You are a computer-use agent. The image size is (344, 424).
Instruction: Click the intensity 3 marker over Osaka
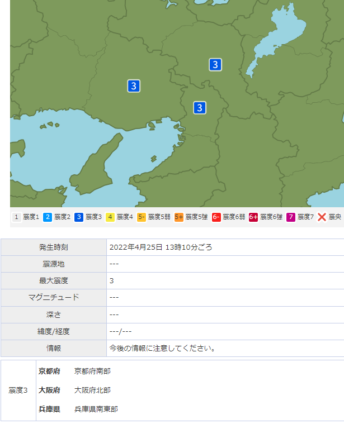click(200, 108)
